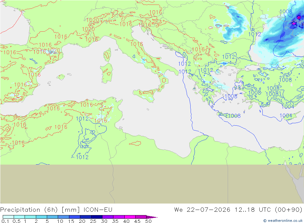Pick the 15–20 mm blue legend swatch
The width and height of the screenshot is (304, 223).
[x=74, y=217]
